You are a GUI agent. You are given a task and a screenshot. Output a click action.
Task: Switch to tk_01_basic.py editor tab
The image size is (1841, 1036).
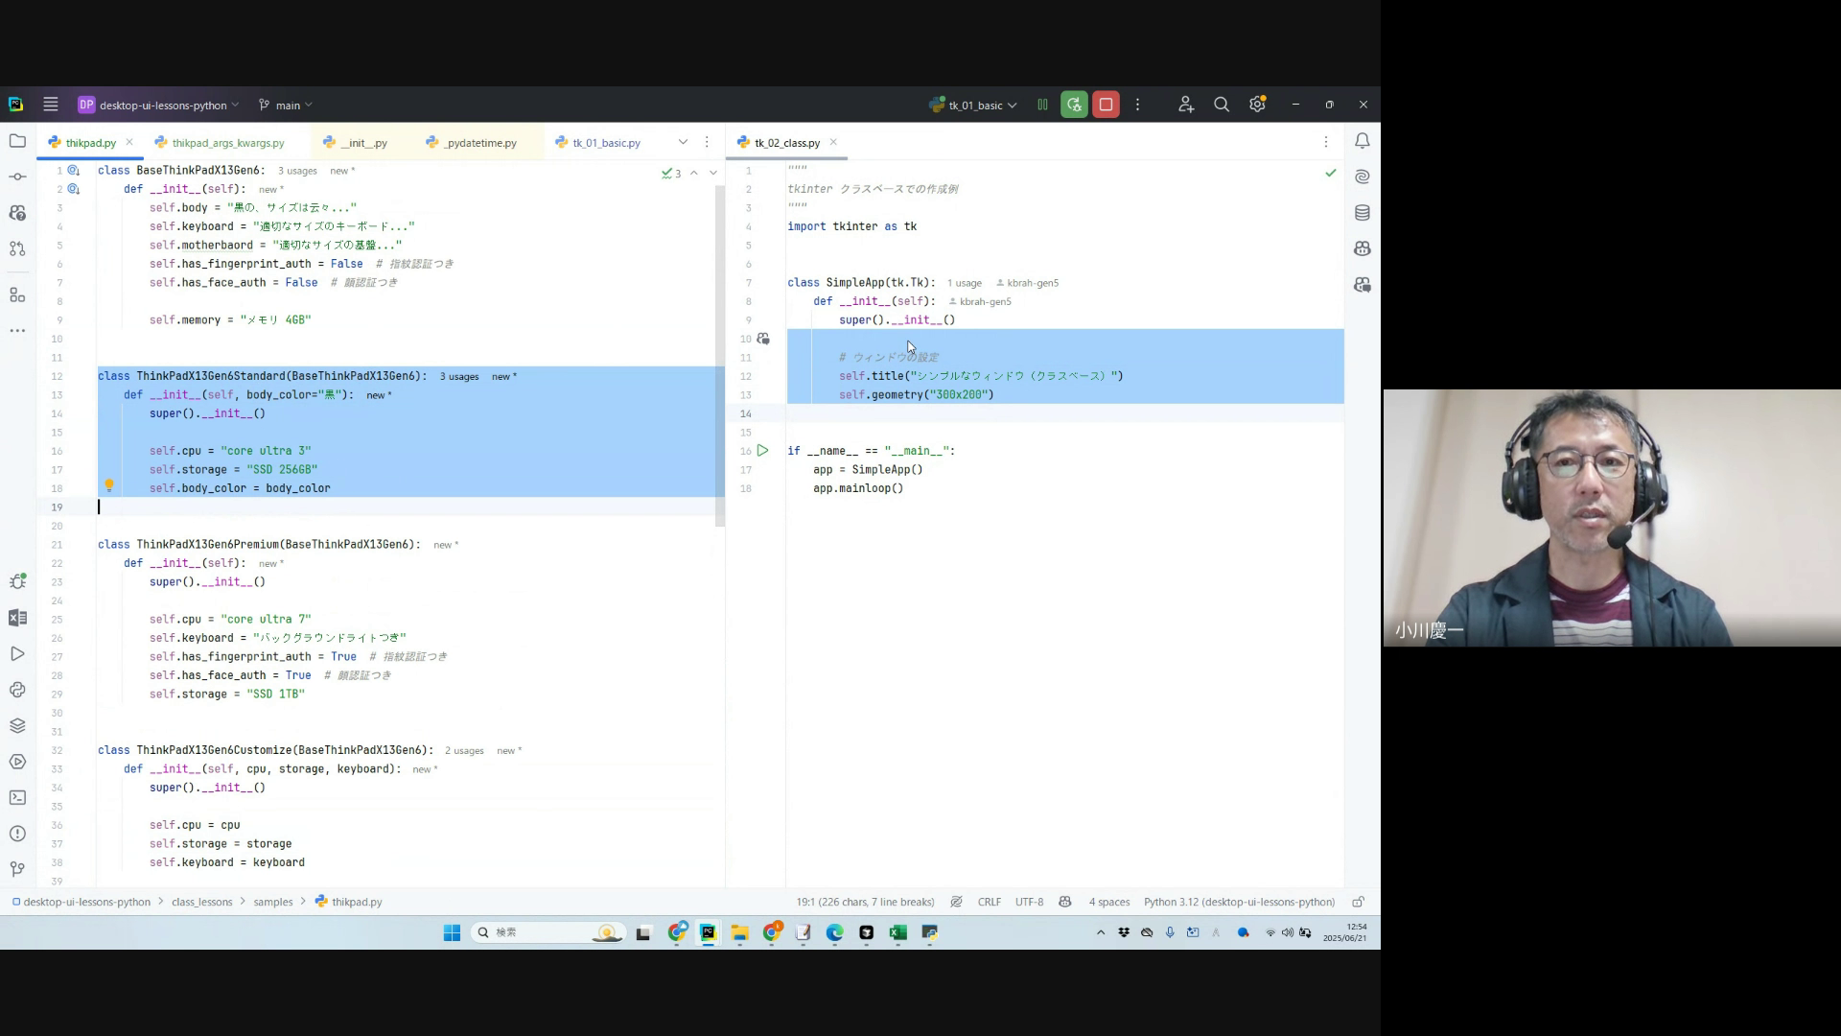point(606,143)
